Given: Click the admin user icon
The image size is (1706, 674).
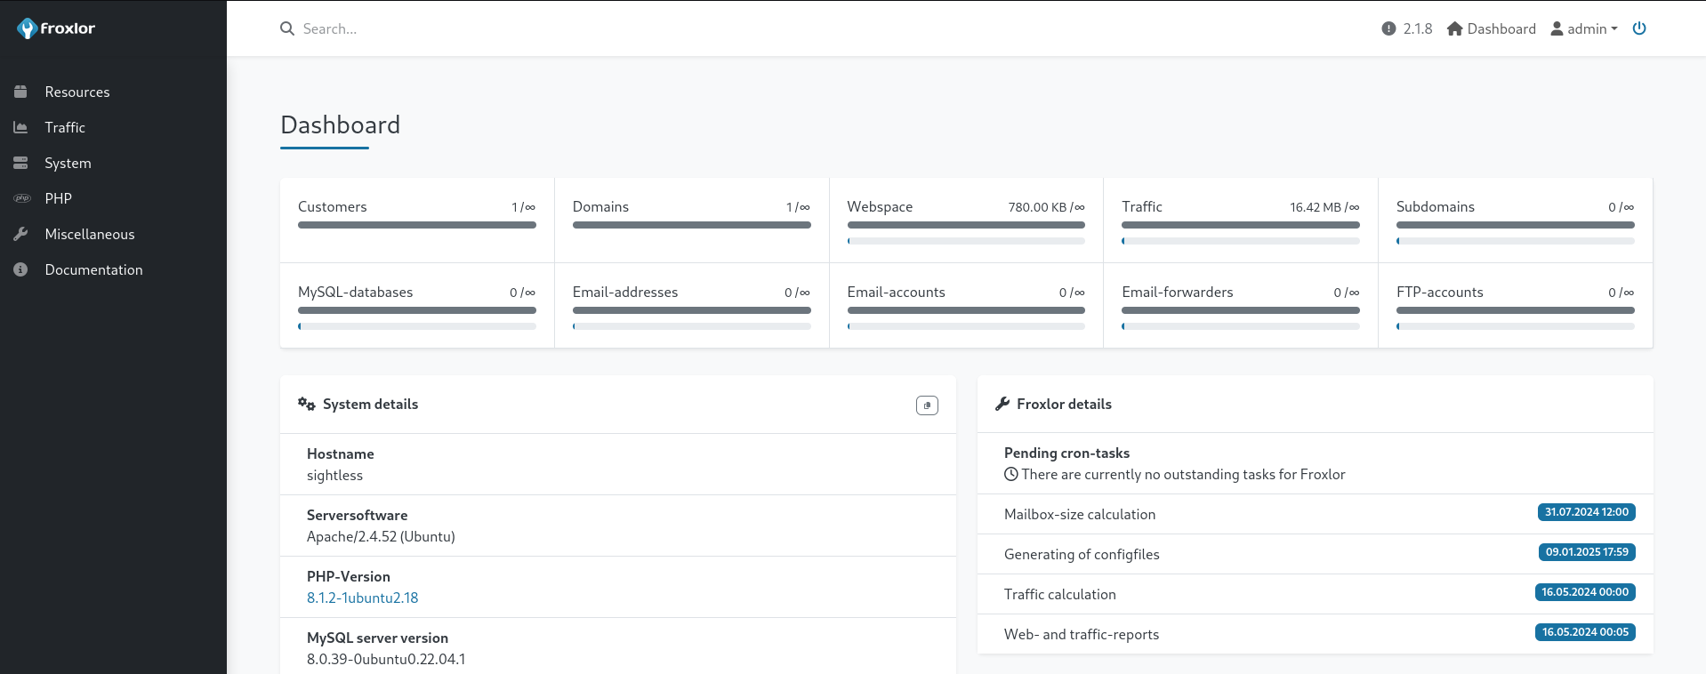Looking at the screenshot, I should click(x=1557, y=28).
